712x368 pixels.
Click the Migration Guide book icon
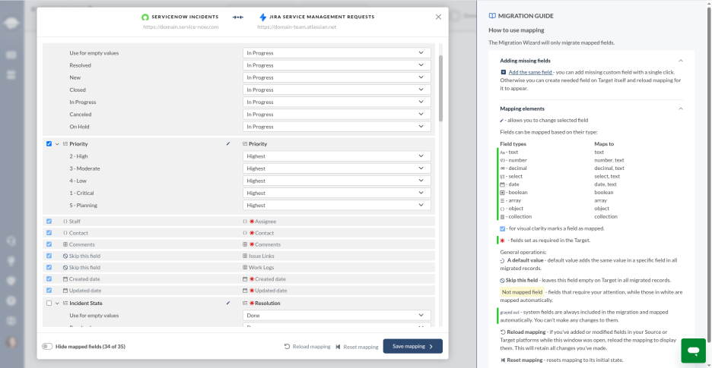[492, 16]
